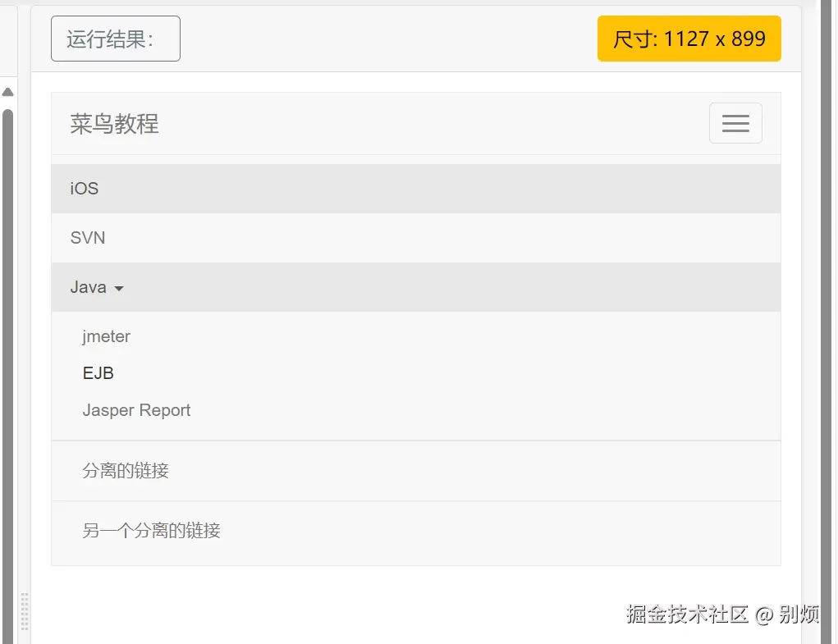Viewport: 838px width, 644px height.
Task: Click the Java dropdown caret icon
Action: click(119, 289)
